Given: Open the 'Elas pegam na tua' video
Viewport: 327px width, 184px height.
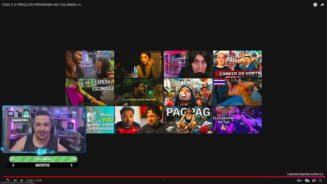Looking at the screenshot, I should (237, 120).
